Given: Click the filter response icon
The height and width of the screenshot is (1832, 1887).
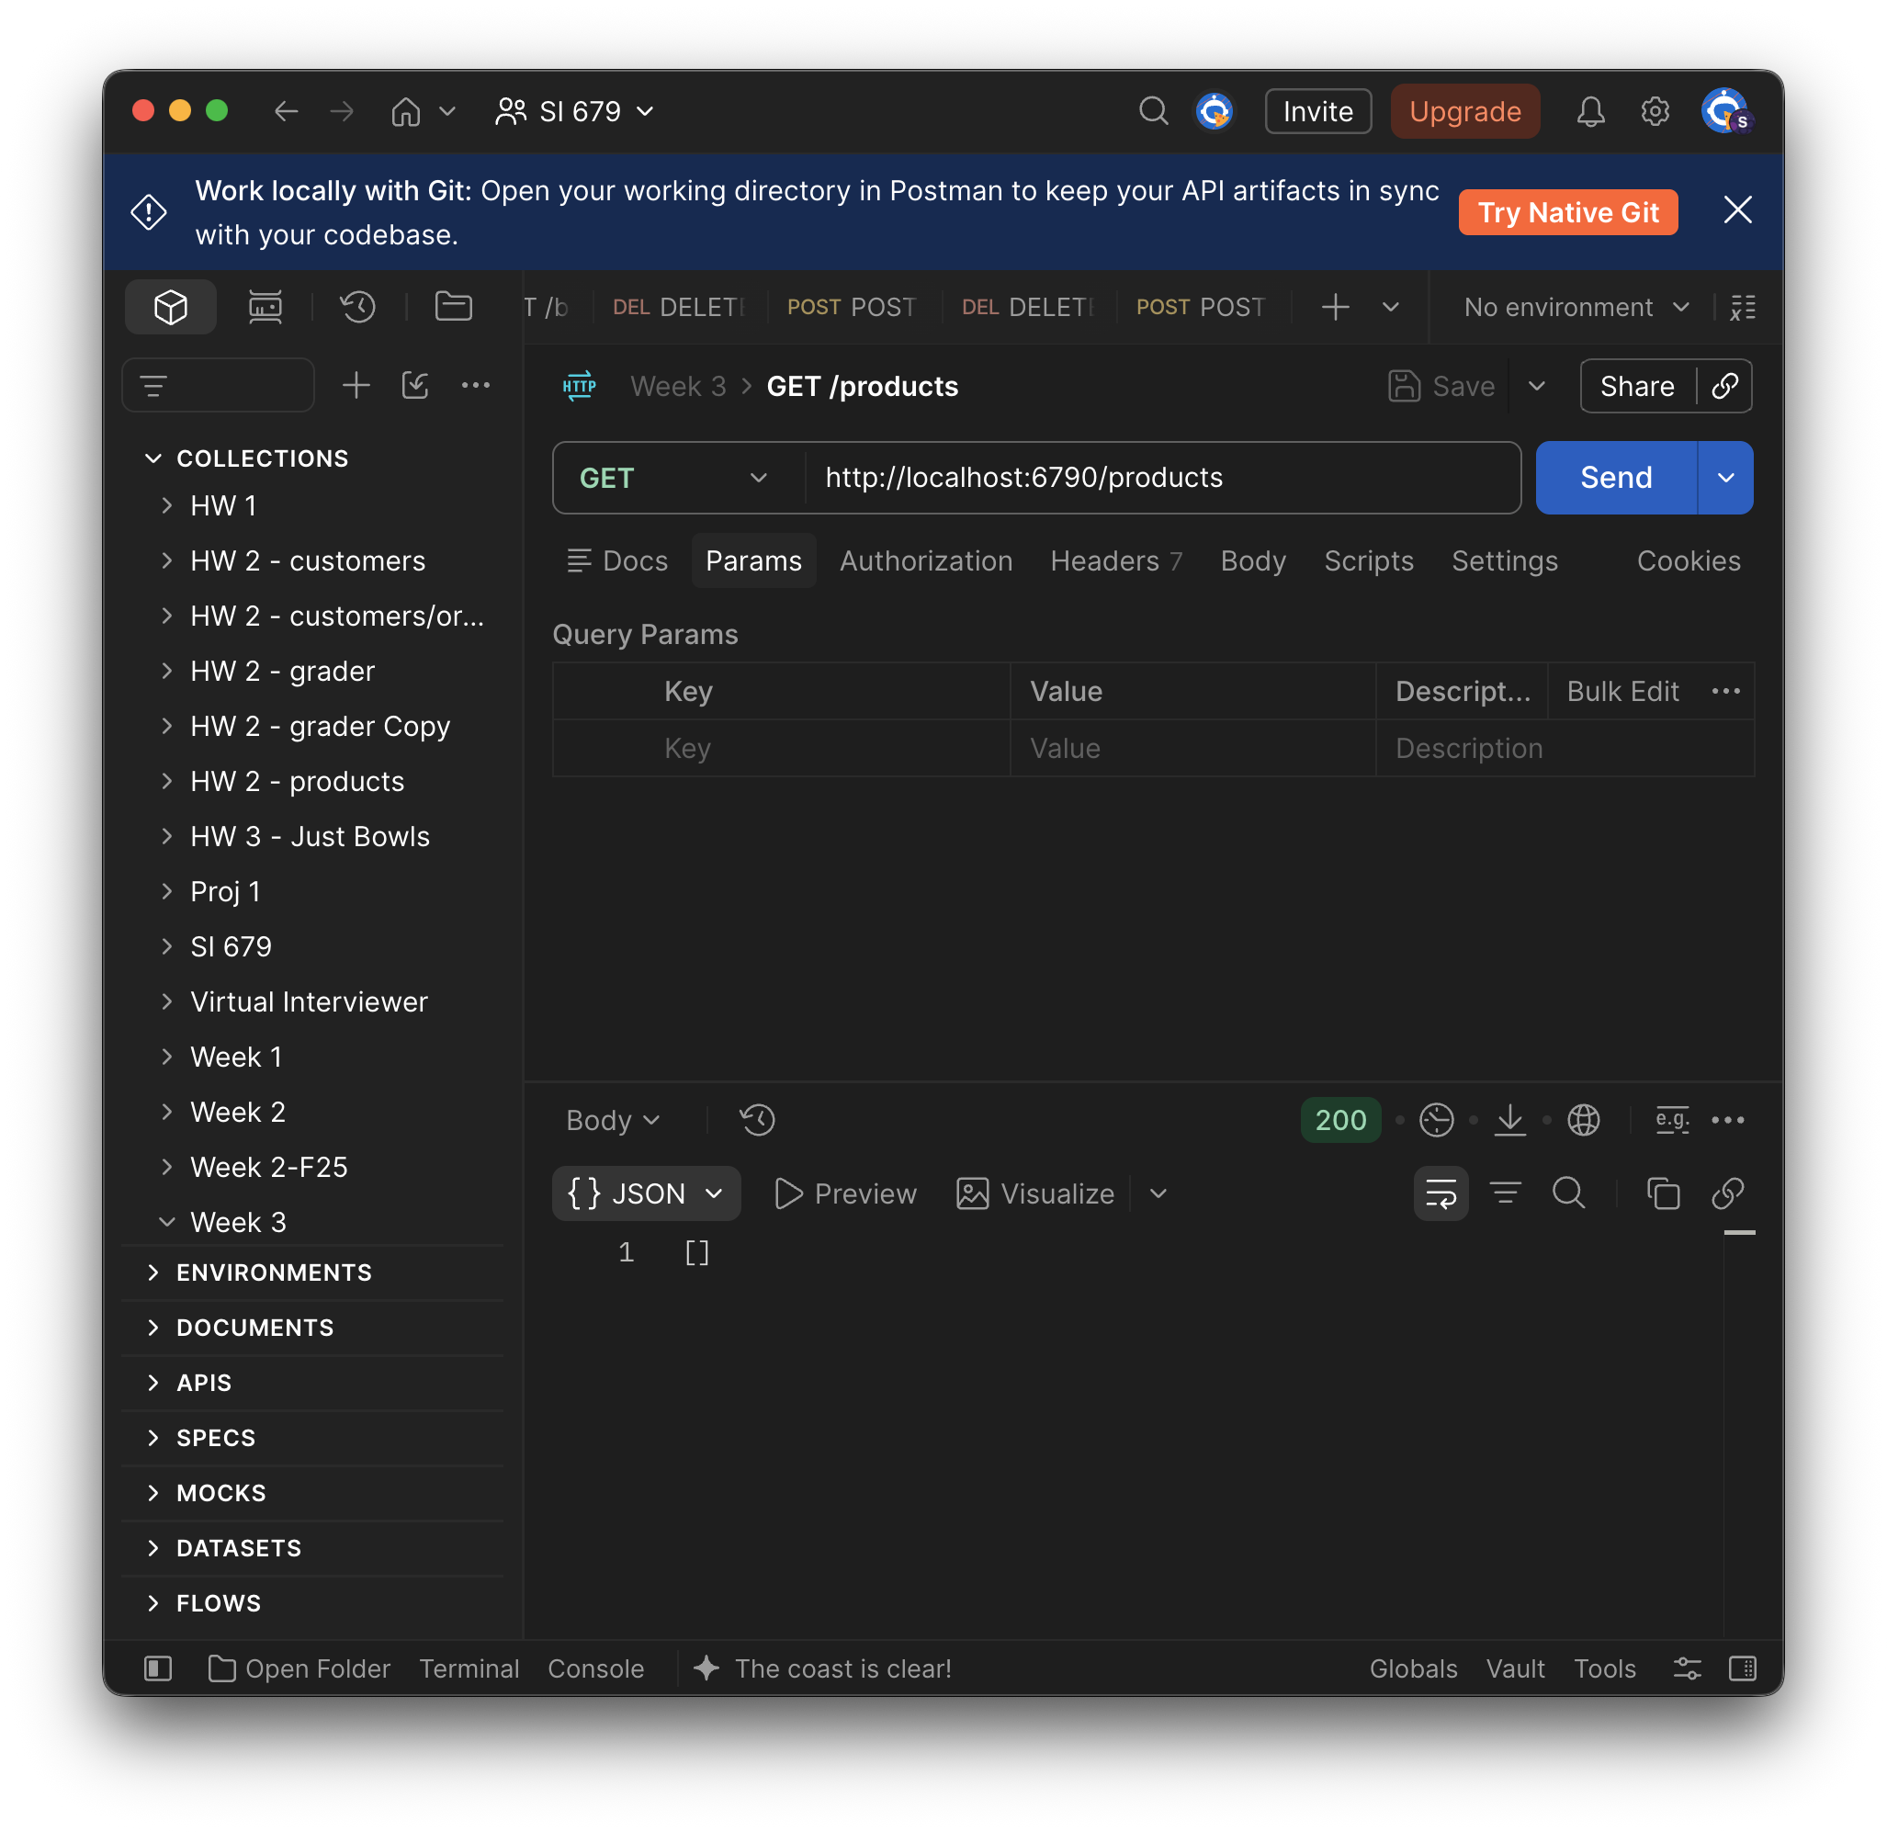Looking at the screenshot, I should click(1506, 1193).
